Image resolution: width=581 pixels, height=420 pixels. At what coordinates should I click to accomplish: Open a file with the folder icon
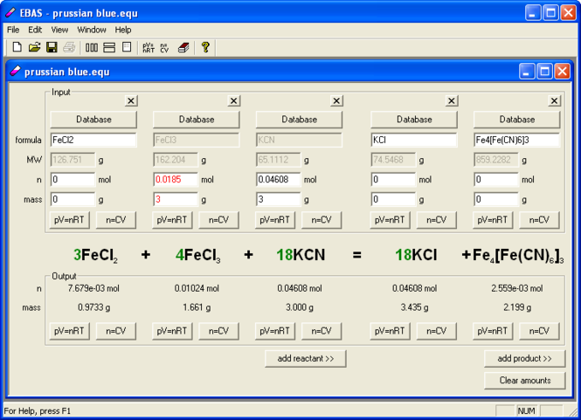[34, 47]
